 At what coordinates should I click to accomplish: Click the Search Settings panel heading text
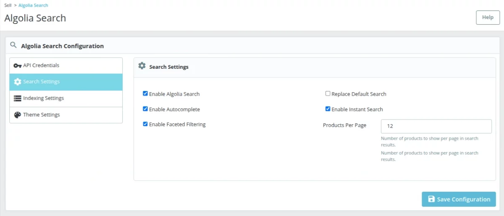tap(169, 67)
